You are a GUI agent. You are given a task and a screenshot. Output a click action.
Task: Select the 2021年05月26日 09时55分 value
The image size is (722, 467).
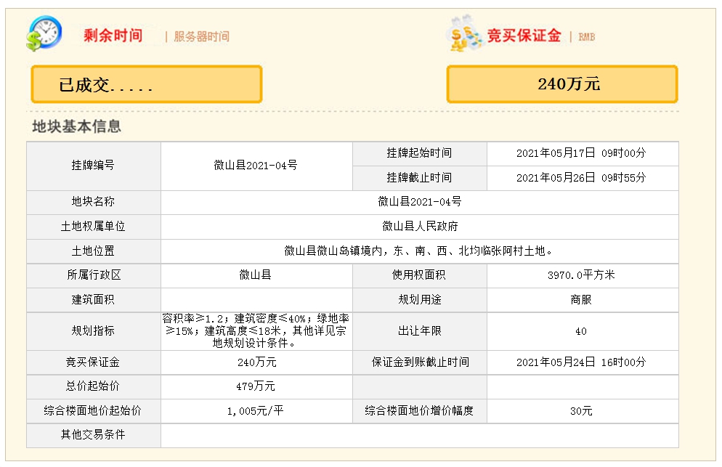click(x=583, y=178)
